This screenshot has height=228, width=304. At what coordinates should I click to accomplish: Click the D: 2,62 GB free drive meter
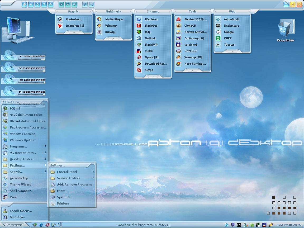(x=23, y=68)
